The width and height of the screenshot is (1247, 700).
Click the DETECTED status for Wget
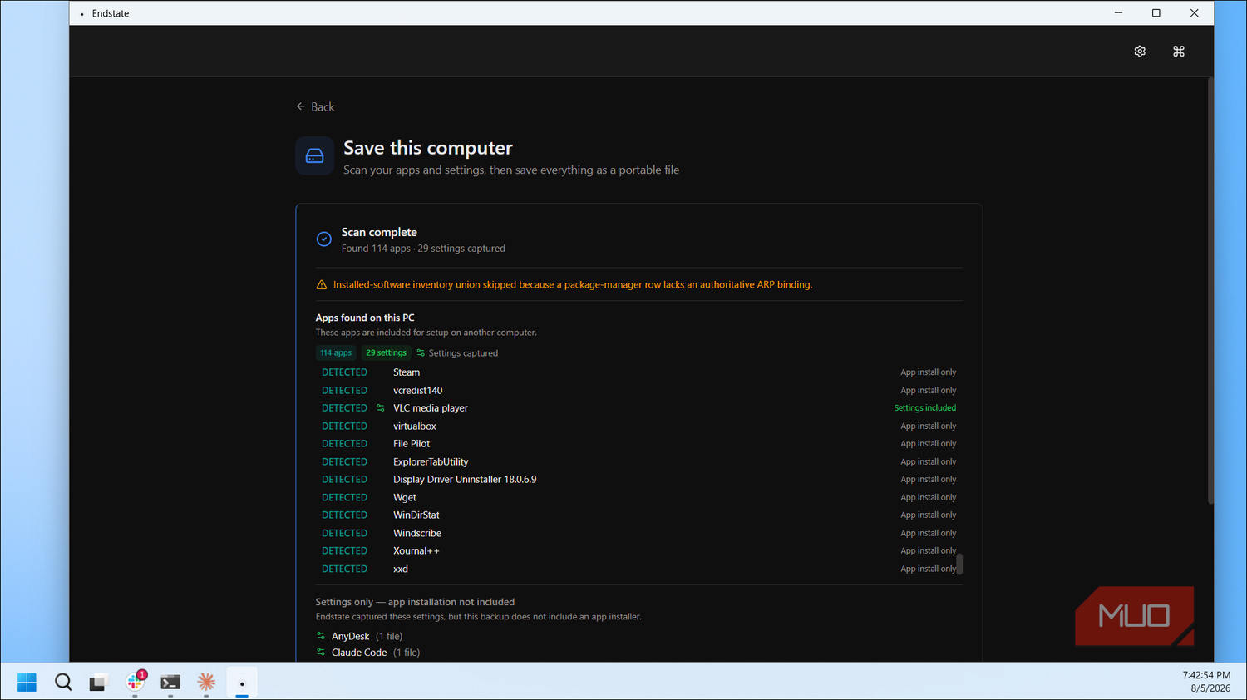(344, 497)
